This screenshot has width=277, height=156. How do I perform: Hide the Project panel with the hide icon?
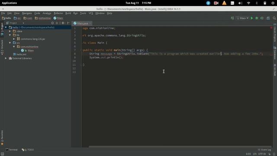tap(68, 23)
